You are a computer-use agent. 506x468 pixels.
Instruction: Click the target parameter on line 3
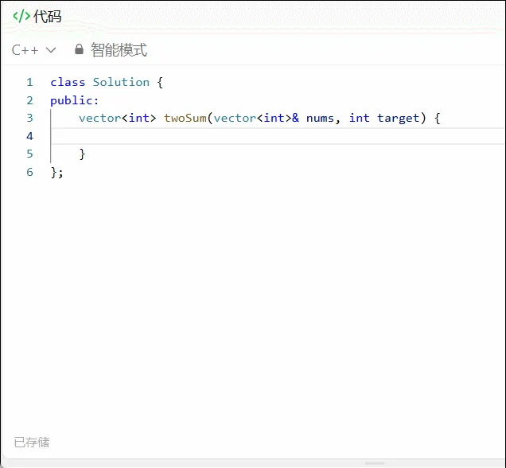(x=399, y=119)
